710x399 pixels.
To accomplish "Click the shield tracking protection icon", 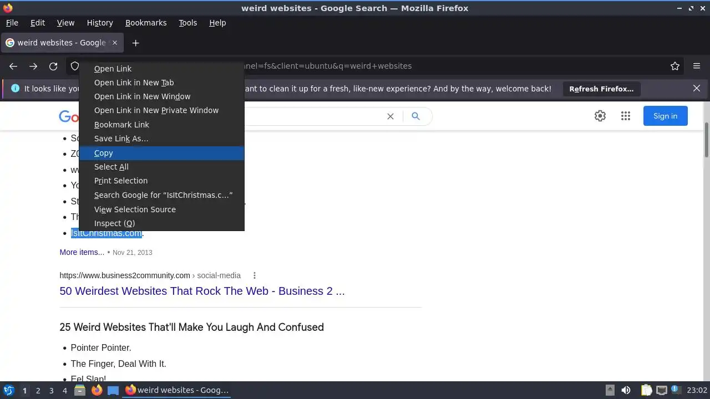I will click(74, 66).
